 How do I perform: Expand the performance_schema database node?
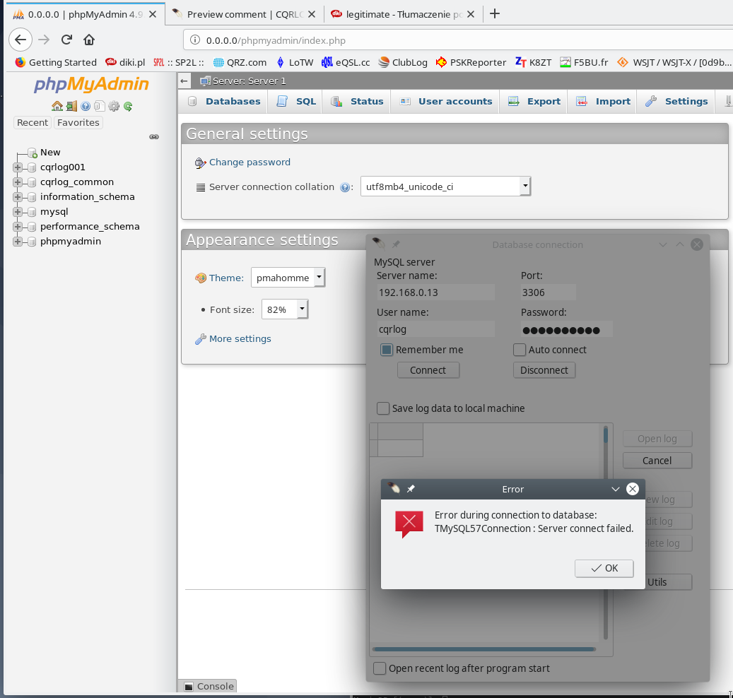pos(18,227)
